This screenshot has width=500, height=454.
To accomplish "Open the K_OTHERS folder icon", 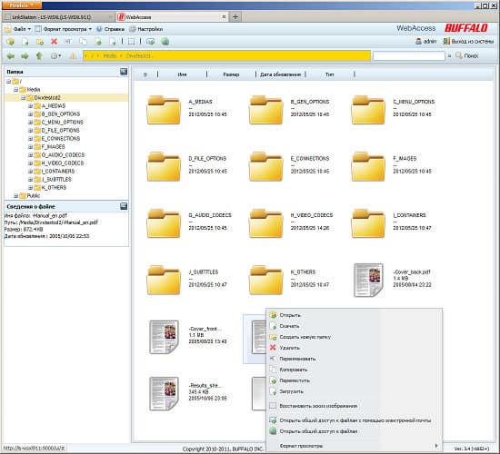I will point(265,280).
